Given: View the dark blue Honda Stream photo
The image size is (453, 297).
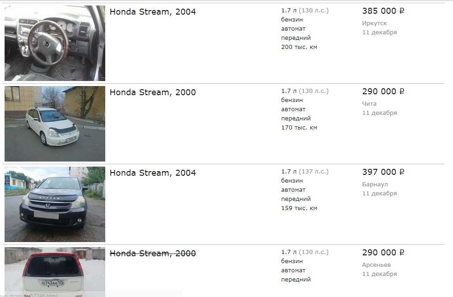Looking at the screenshot, I should click(x=55, y=204).
